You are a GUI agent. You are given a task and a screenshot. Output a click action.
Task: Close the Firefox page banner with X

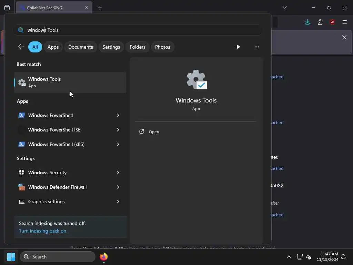344,37
